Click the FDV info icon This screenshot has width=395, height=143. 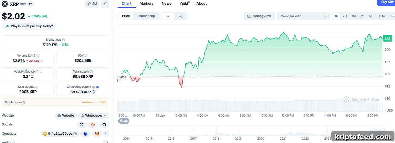(86, 56)
